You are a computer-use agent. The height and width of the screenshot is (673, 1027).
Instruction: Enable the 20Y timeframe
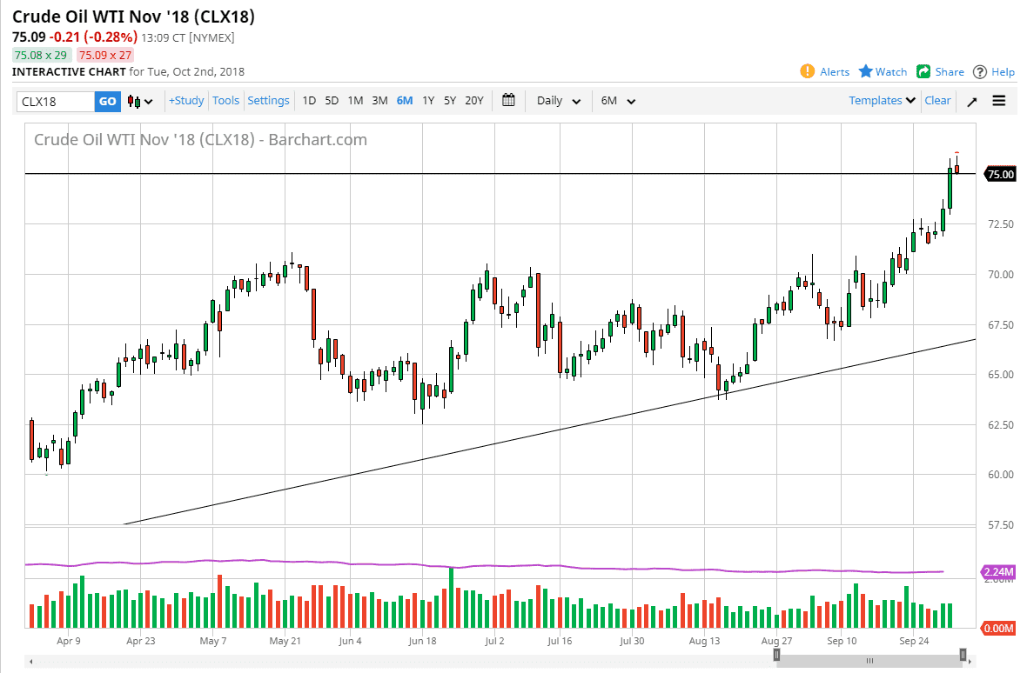(473, 101)
